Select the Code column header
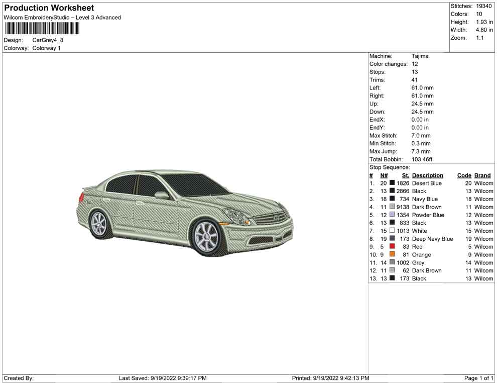This screenshot has width=497, height=383. (464, 175)
